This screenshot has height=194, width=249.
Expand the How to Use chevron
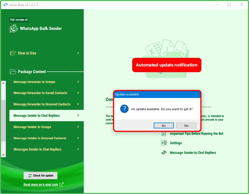78,53
